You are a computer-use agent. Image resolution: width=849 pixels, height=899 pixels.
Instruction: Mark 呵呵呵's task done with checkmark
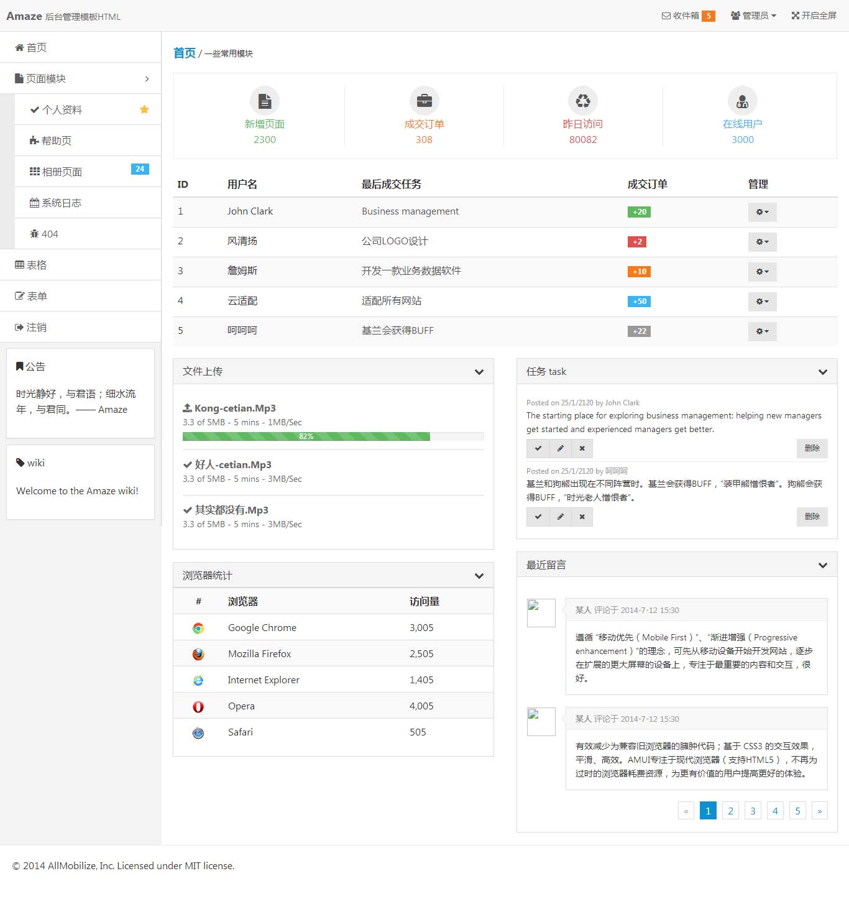(x=538, y=517)
